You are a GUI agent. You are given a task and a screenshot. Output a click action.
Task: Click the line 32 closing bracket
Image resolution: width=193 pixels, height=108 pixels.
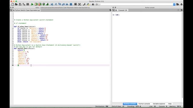[x=18, y=65]
